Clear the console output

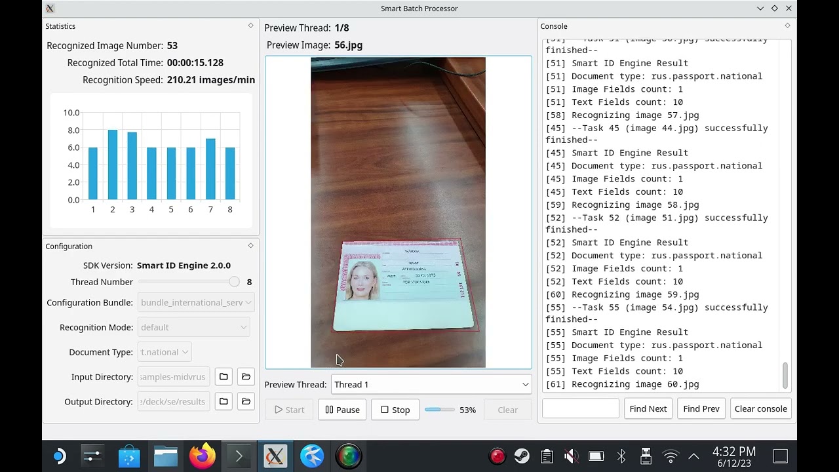760,408
